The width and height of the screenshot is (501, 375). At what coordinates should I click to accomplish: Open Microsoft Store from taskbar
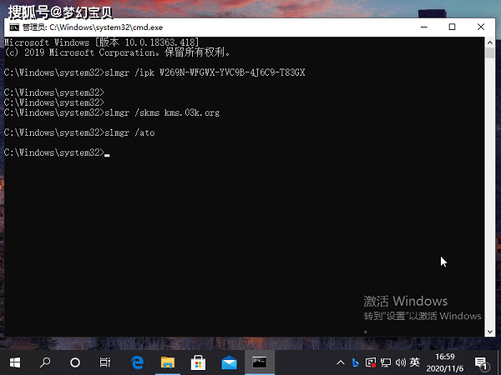[x=198, y=362]
